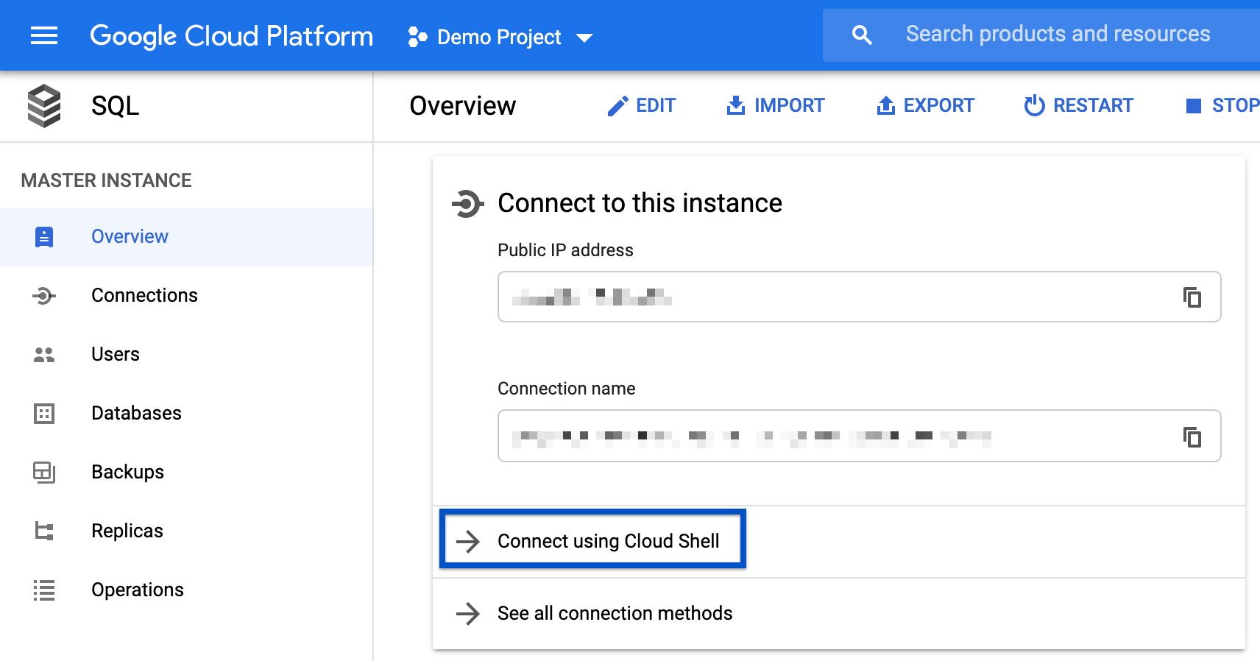The image size is (1260, 661).
Task: Click the Connect using Cloud Shell arrow
Action: pos(468,542)
